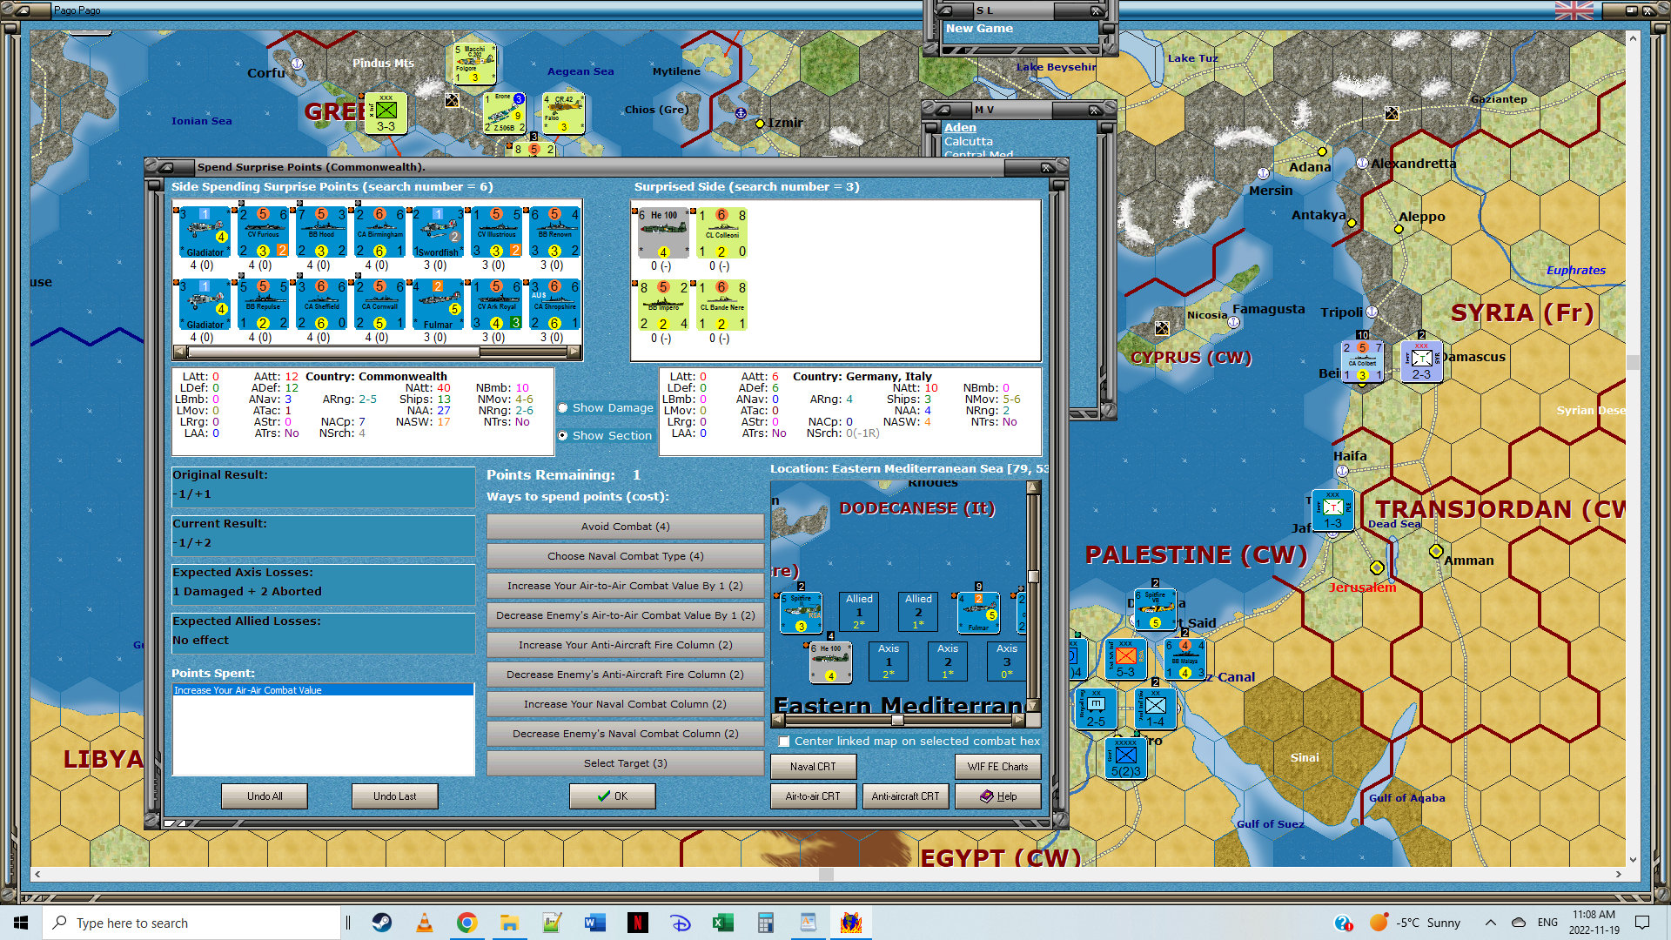Select the Show Damage radio button
The height and width of the screenshot is (940, 1671).
tap(563, 408)
